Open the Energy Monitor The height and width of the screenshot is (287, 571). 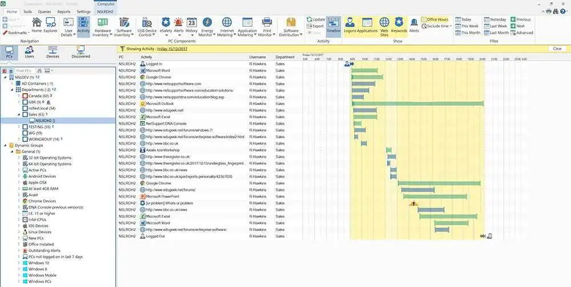pyautogui.click(x=207, y=27)
